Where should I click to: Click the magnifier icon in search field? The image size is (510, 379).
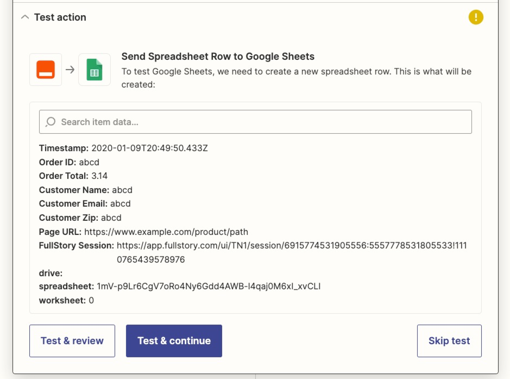coord(51,122)
